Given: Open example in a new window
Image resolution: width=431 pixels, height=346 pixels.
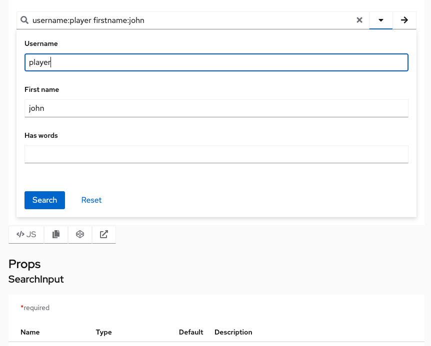Looking at the screenshot, I should click(104, 234).
